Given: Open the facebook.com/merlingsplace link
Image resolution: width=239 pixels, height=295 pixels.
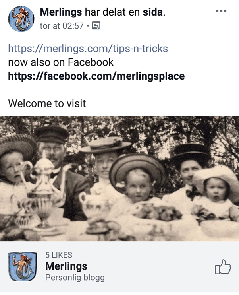Looking at the screenshot, I should coord(96,76).
